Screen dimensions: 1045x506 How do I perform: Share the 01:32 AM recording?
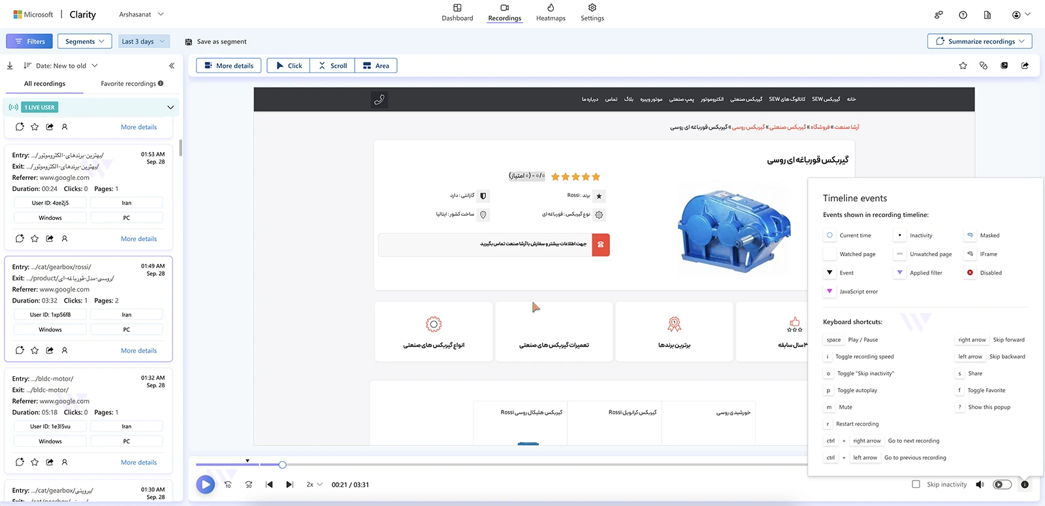click(50, 462)
